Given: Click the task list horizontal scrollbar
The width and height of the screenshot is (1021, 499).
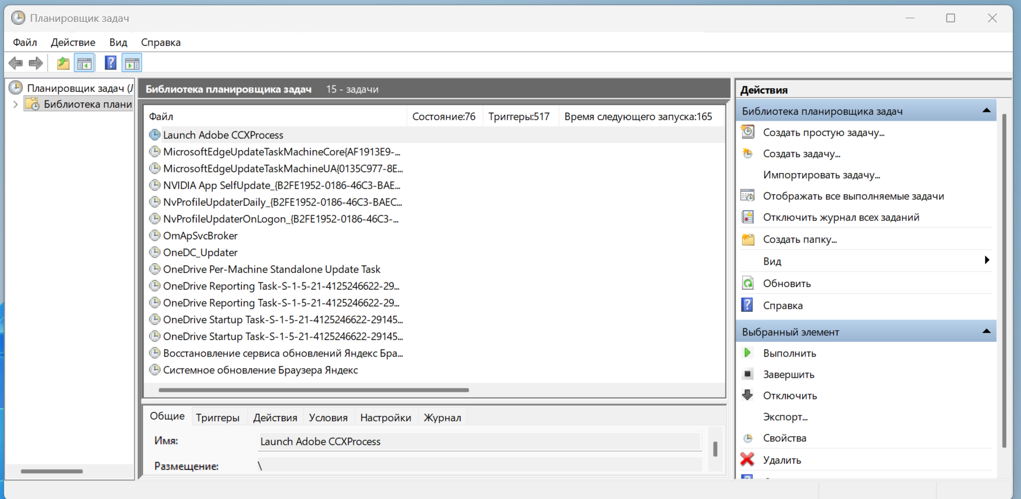Looking at the screenshot, I should coord(314,390).
